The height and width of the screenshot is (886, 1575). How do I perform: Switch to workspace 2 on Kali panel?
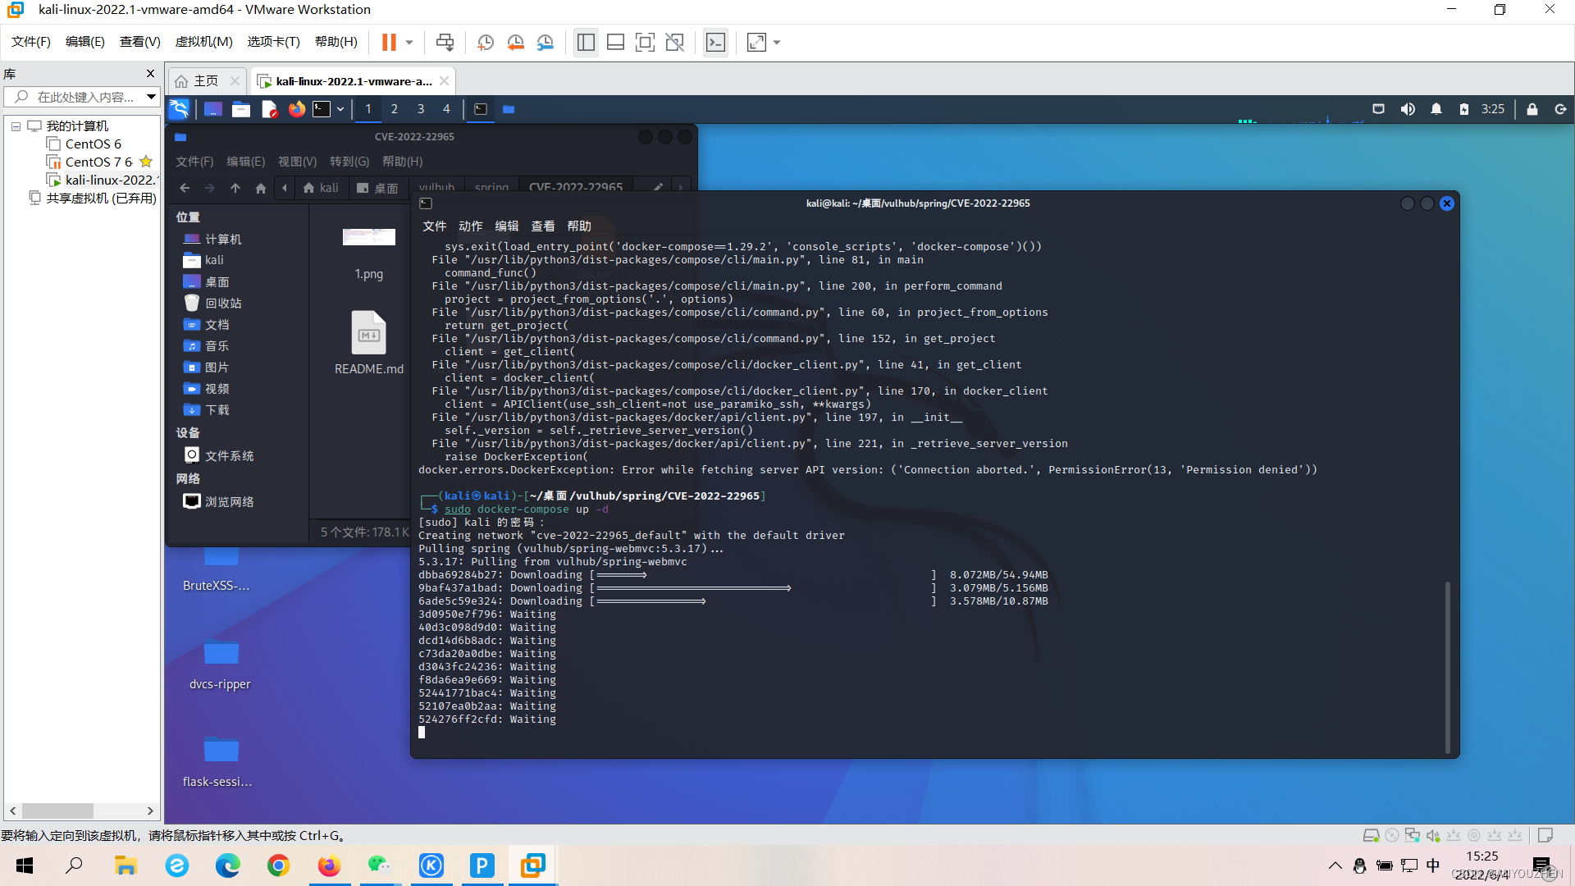point(394,108)
